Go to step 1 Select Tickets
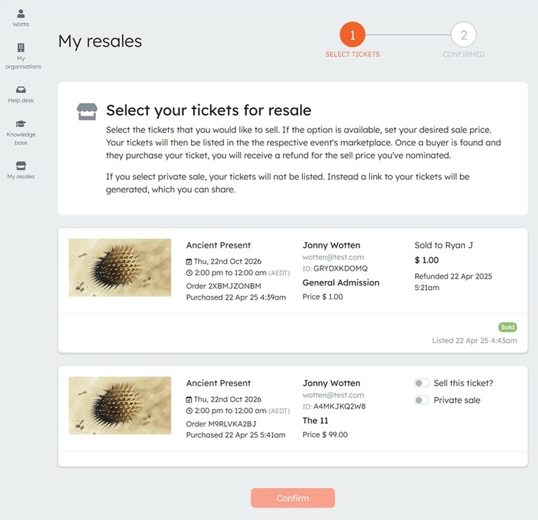This screenshot has height=520, width=538. click(x=352, y=35)
